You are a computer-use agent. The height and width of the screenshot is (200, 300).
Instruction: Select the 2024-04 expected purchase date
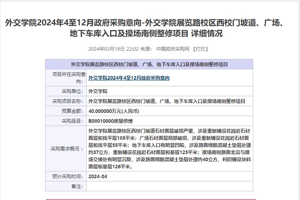pyautogui.click(x=98, y=176)
